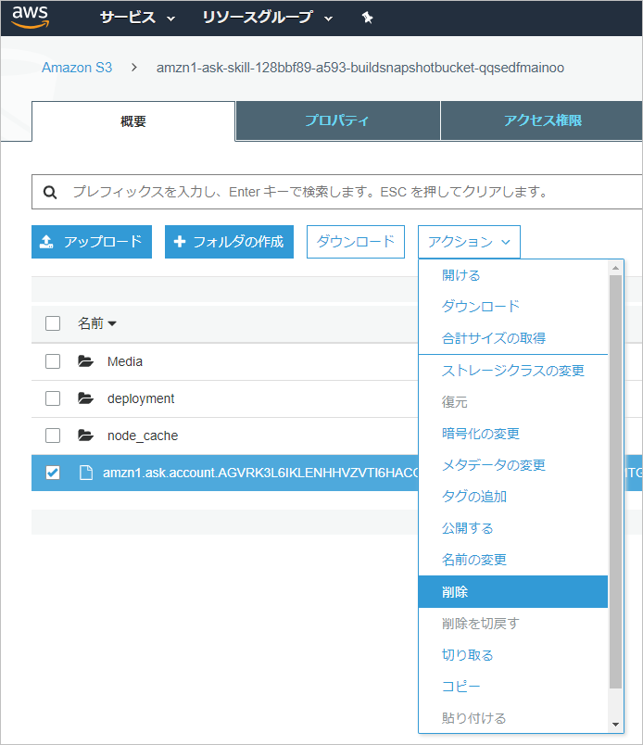This screenshot has height=745, width=643.
Task: Click the deployment folder icon
Action: 85,398
